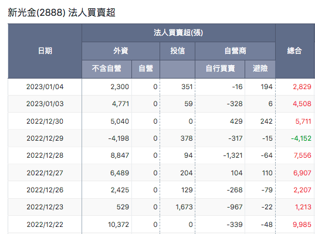
Task: Click foreign investor value 529
Action: [123, 207]
